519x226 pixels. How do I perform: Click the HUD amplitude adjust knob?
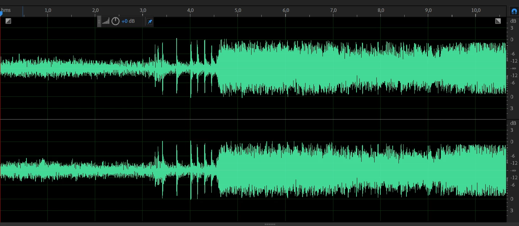[x=115, y=21]
